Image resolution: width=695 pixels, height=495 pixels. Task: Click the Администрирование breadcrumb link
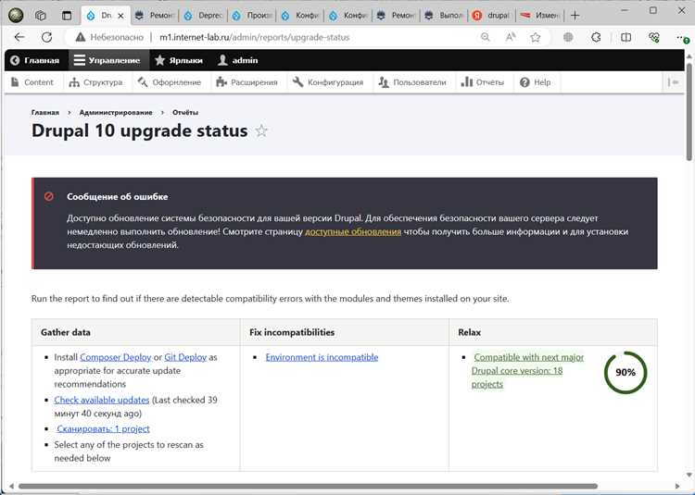pos(116,112)
